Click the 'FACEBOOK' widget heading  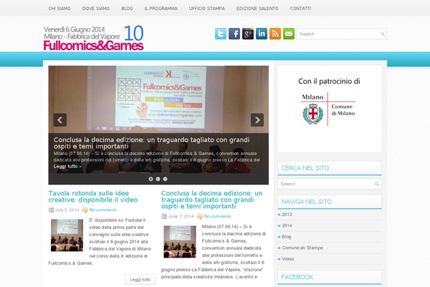(x=297, y=277)
